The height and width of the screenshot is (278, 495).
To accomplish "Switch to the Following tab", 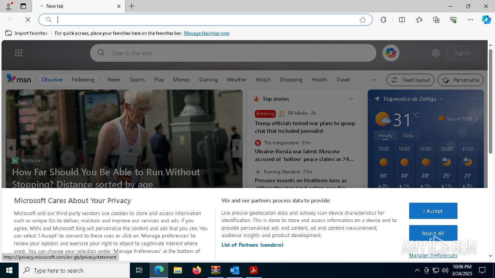I will tap(83, 80).
